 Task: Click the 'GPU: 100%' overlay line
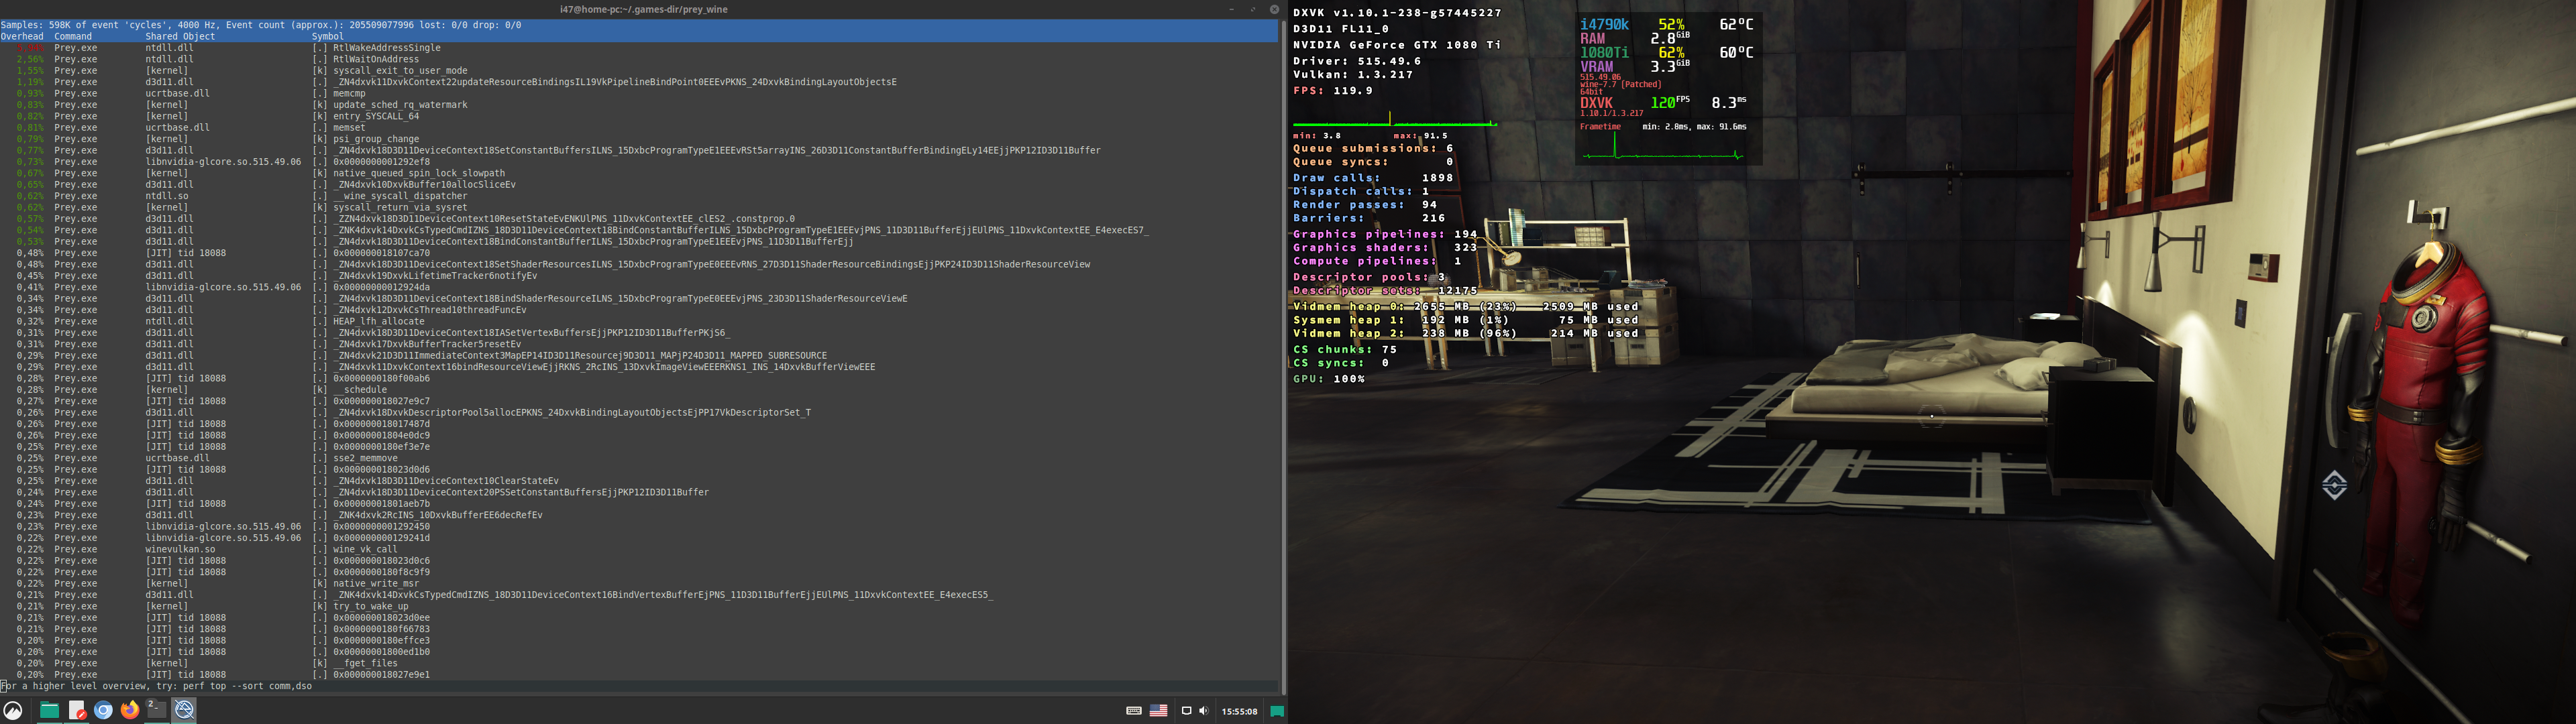(x=1329, y=379)
